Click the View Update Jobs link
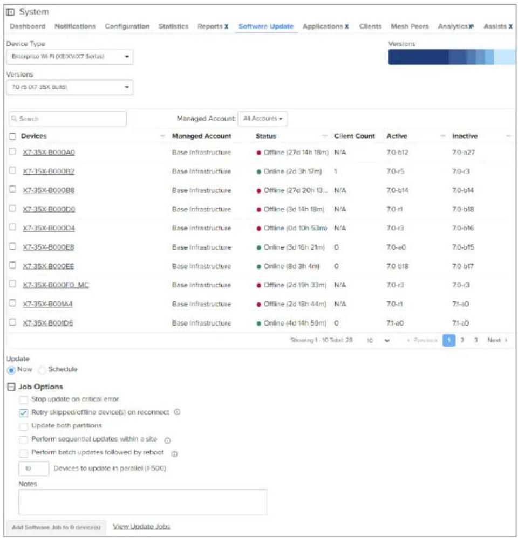 (x=141, y=527)
